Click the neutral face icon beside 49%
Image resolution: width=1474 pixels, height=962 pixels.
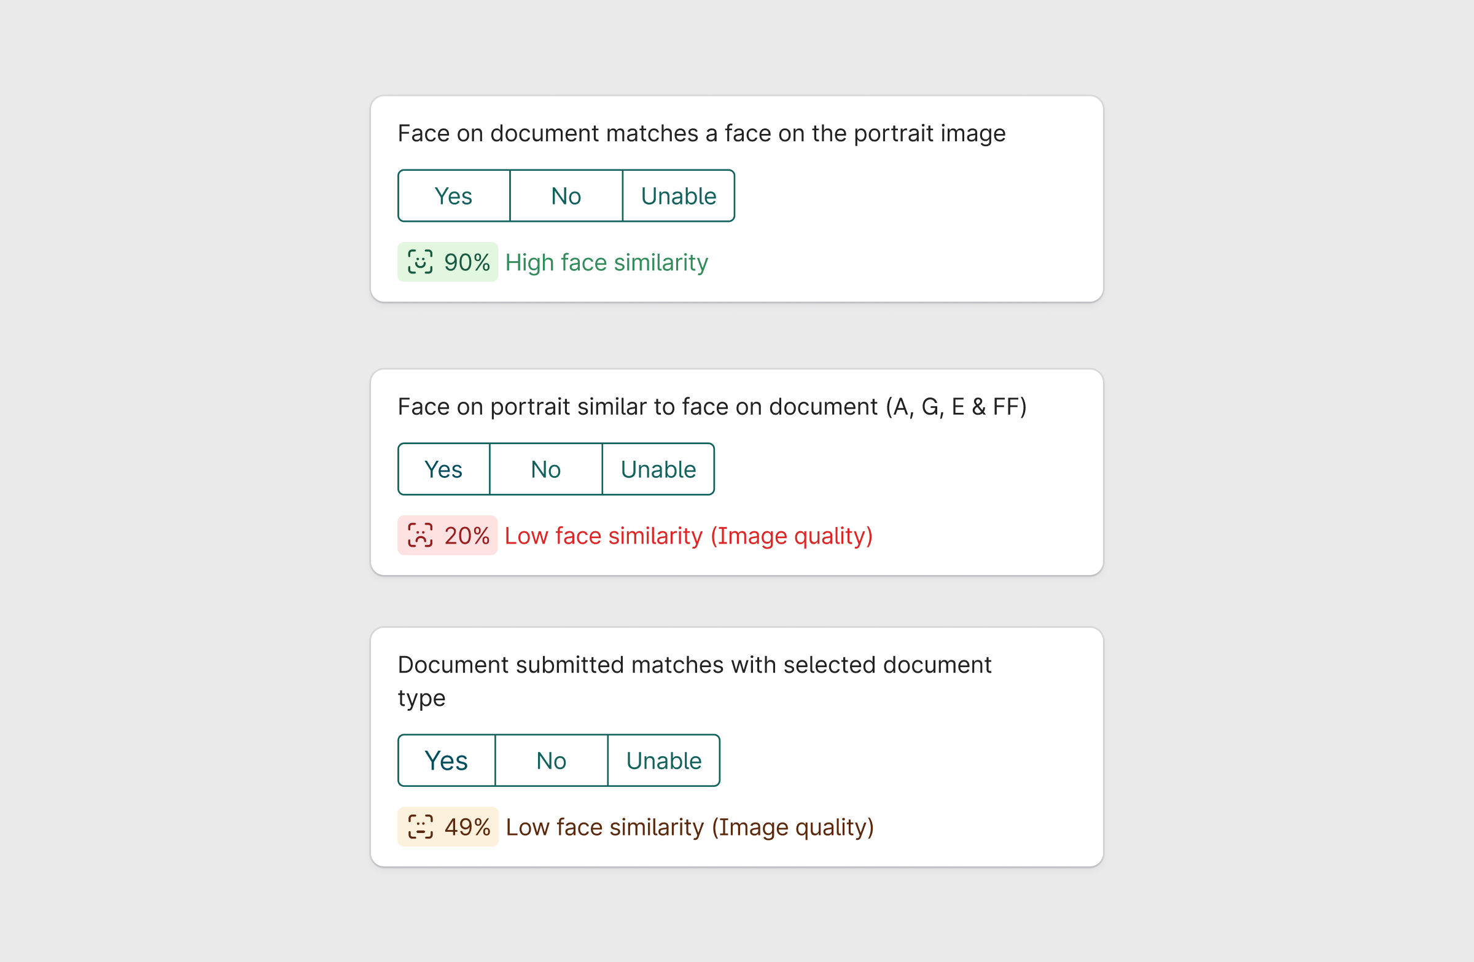coord(420,826)
